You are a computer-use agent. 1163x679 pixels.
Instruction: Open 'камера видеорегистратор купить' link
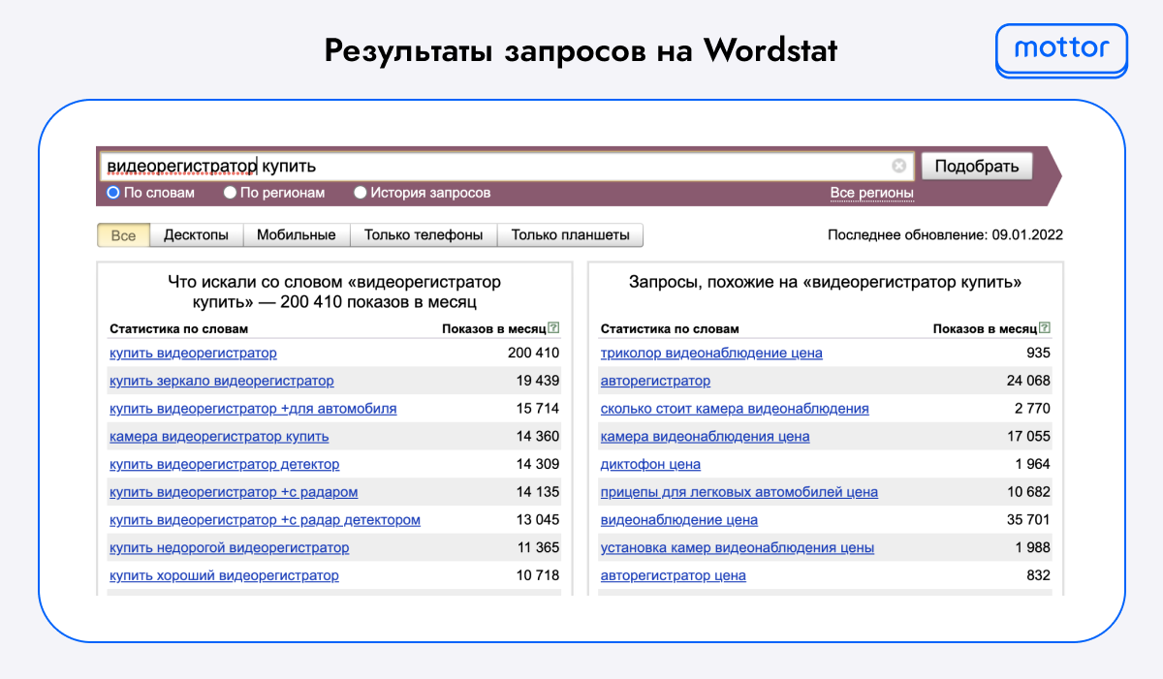[219, 437]
